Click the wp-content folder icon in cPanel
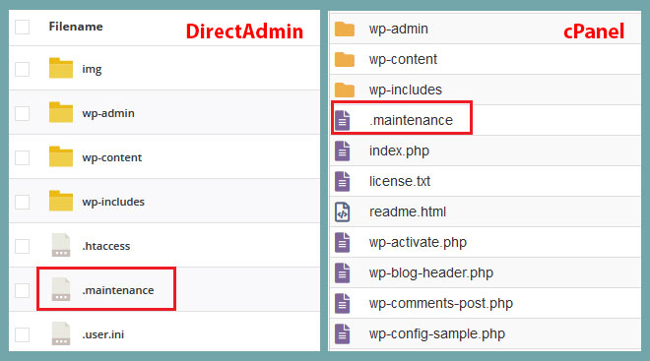The width and height of the screenshot is (650, 361). point(344,59)
